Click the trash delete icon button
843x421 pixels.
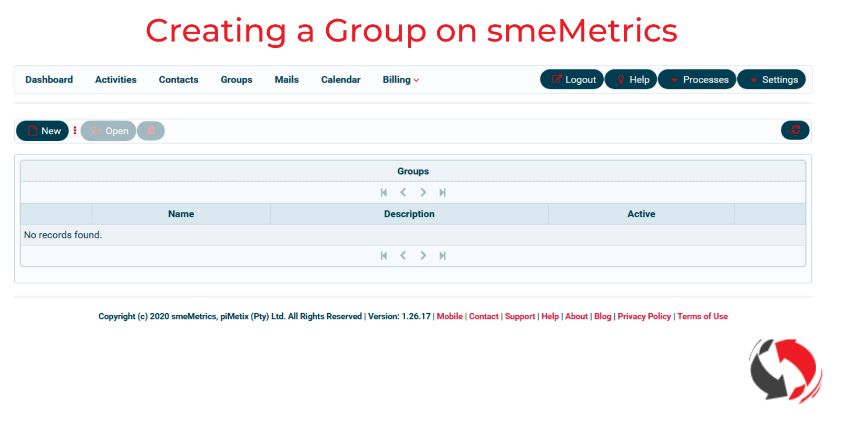point(151,131)
